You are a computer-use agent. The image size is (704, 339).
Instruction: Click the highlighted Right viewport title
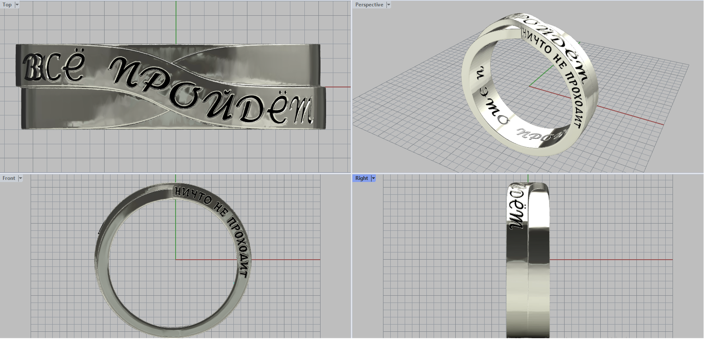tap(361, 178)
